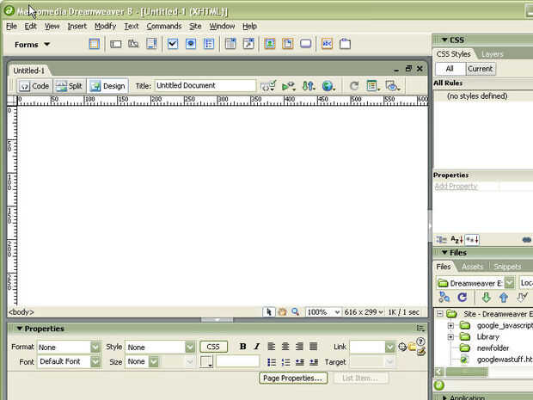Screen dimensions: 533x400
Task: Open the Format dropdown
Action: (x=95, y=347)
